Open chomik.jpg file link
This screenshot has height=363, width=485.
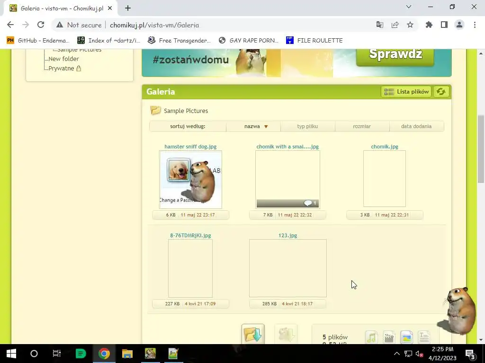click(x=385, y=147)
